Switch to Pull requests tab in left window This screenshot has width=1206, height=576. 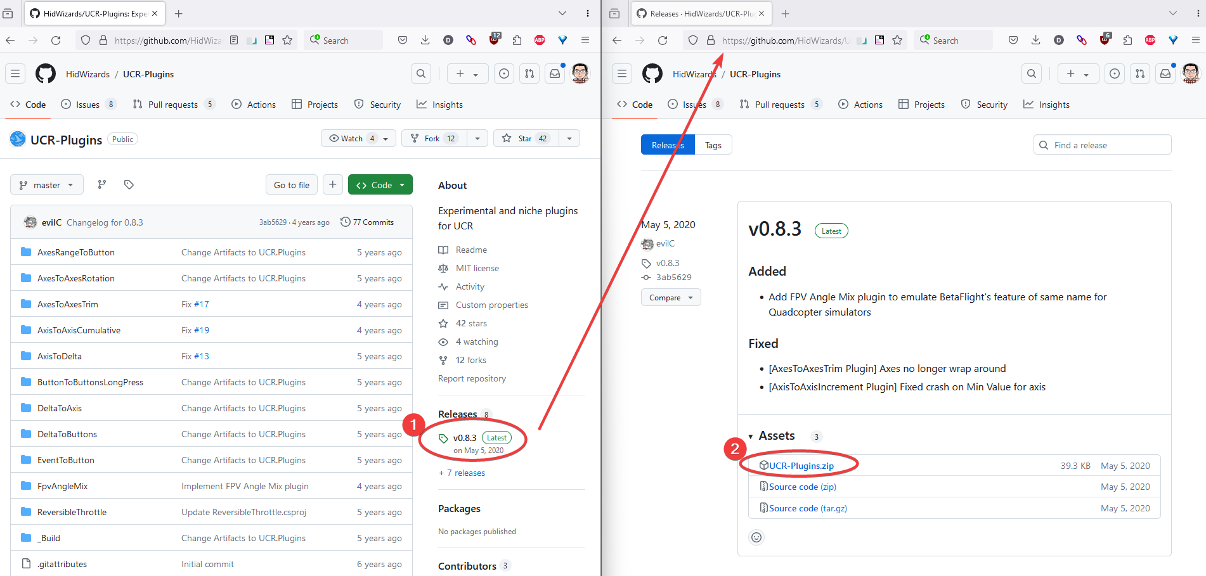tap(174, 105)
